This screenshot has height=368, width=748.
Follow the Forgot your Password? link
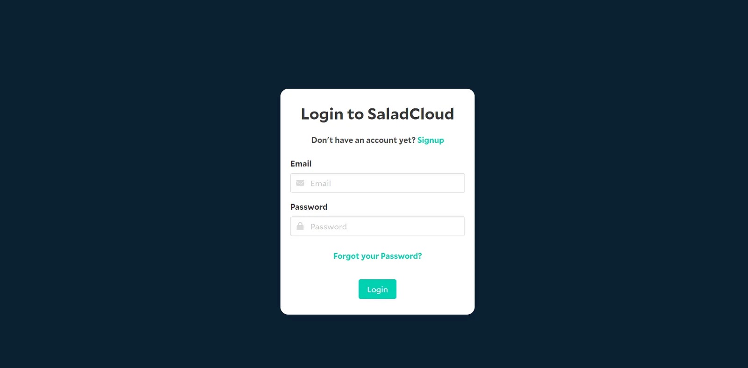pyautogui.click(x=377, y=256)
